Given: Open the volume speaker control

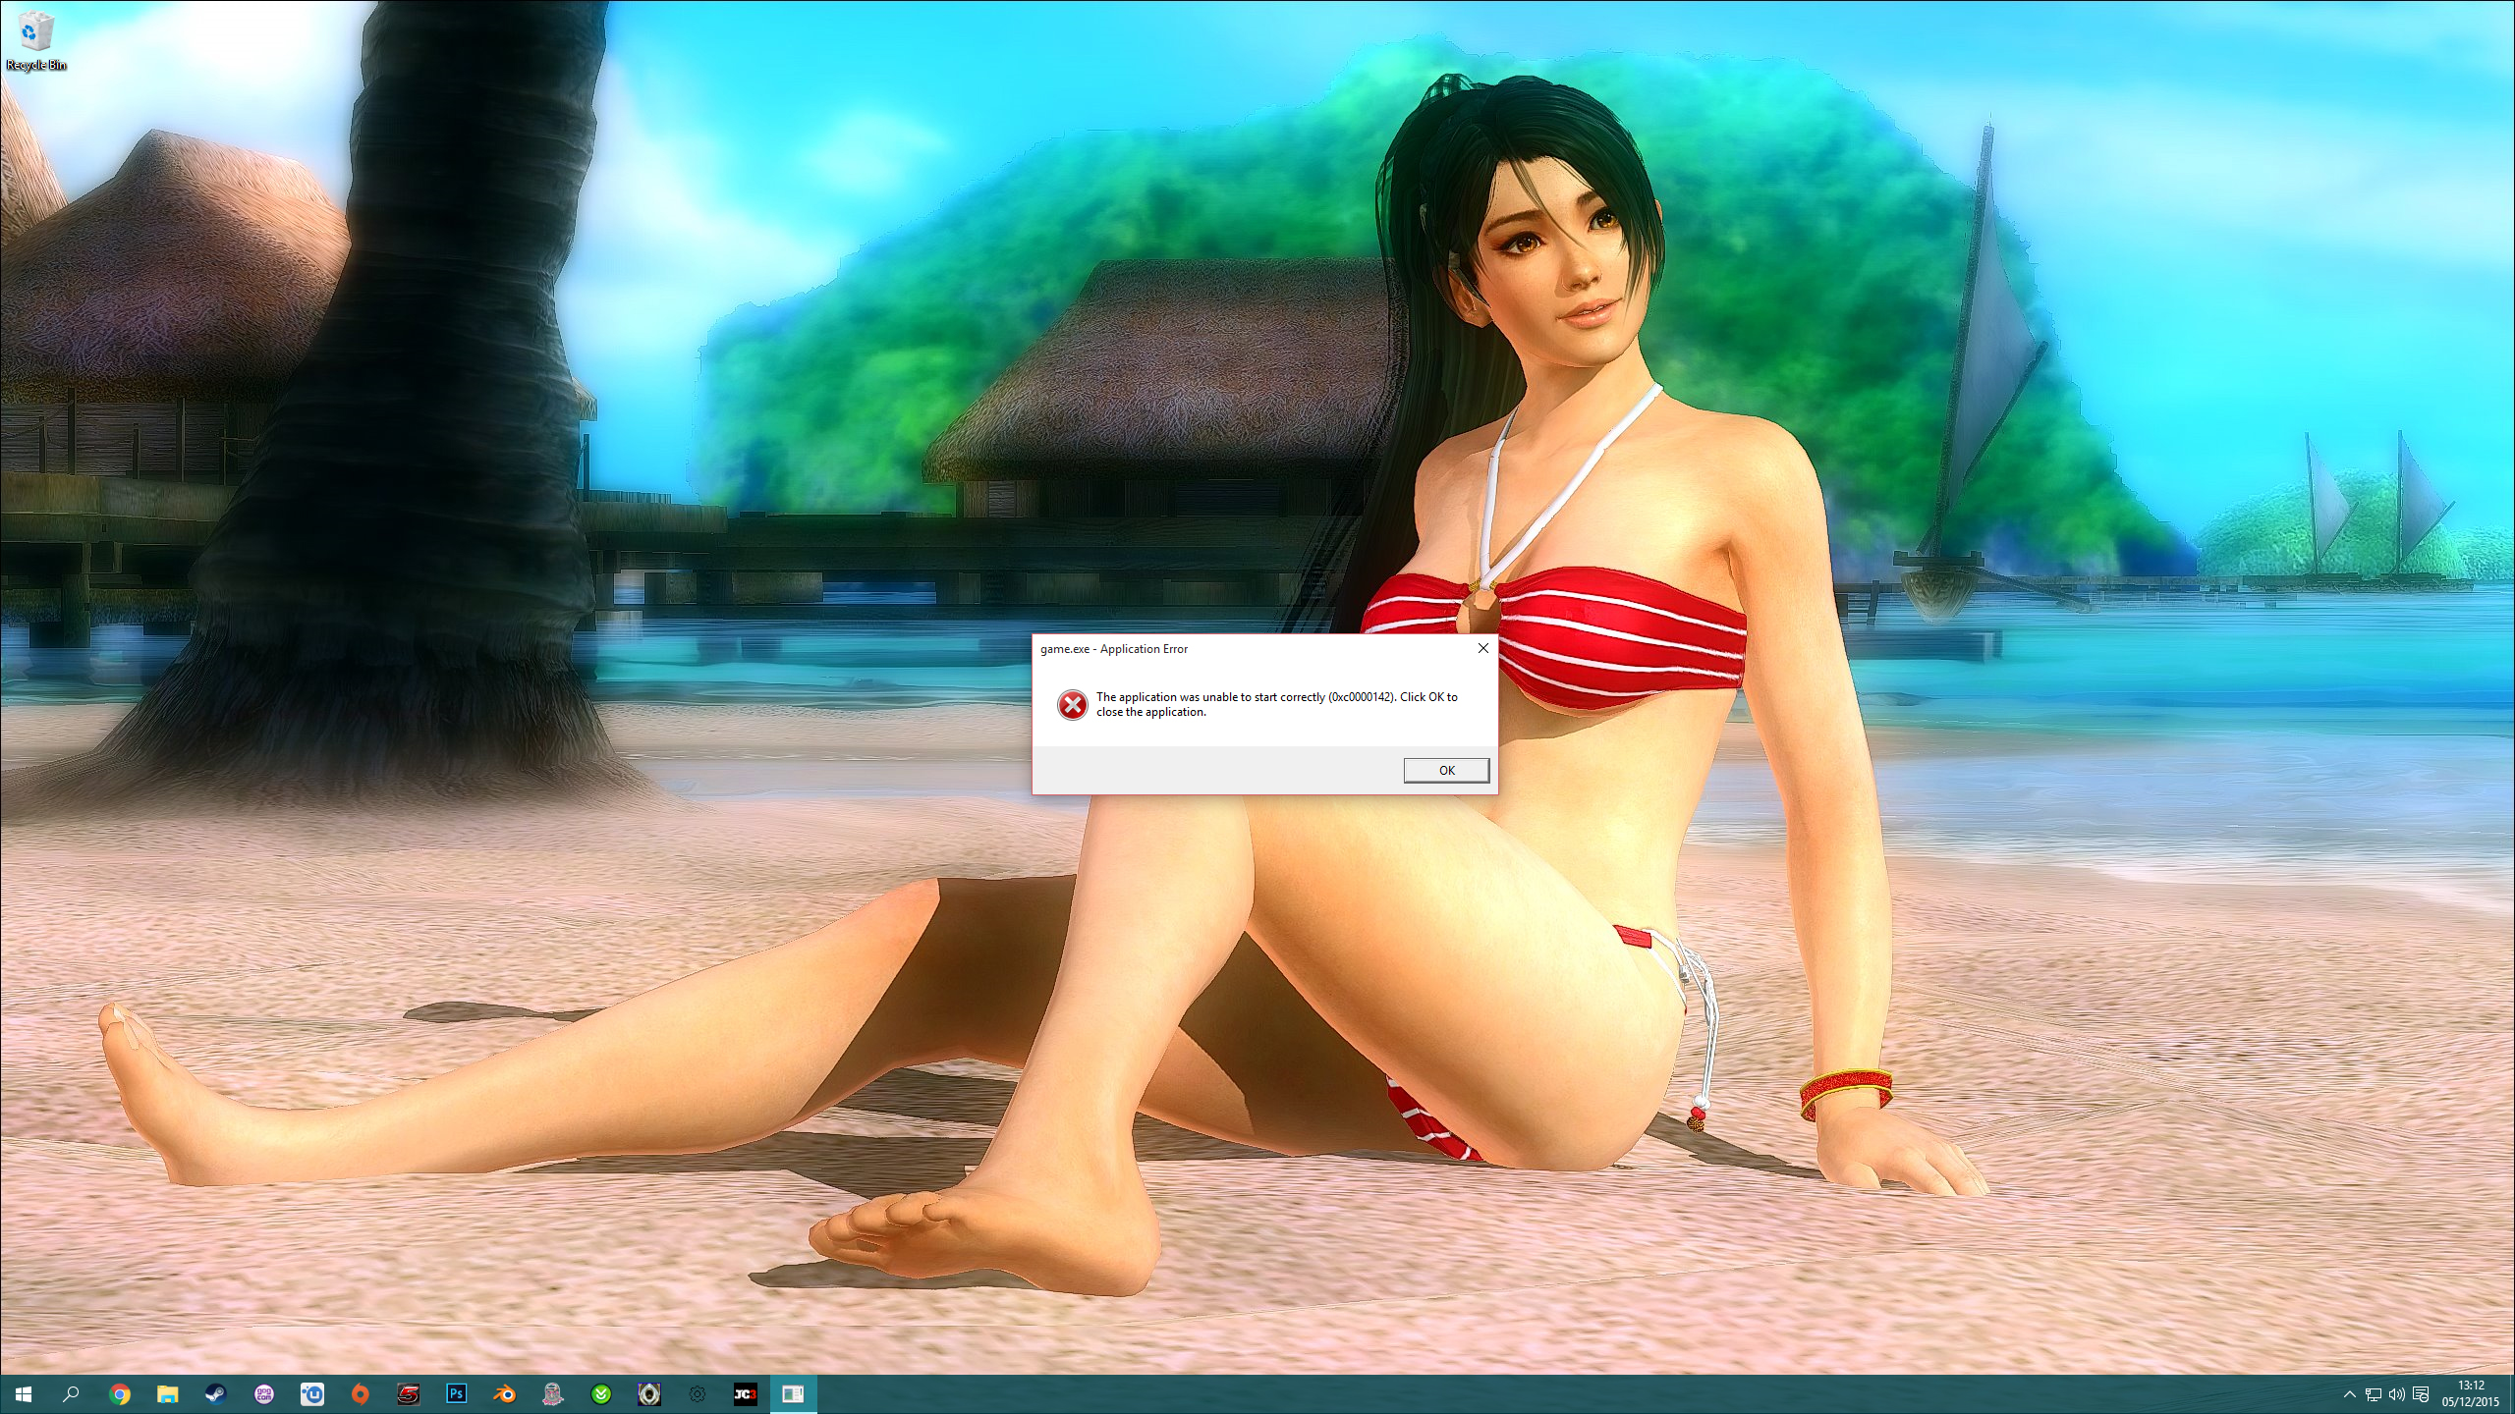Looking at the screenshot, I should [2396, 1394].
